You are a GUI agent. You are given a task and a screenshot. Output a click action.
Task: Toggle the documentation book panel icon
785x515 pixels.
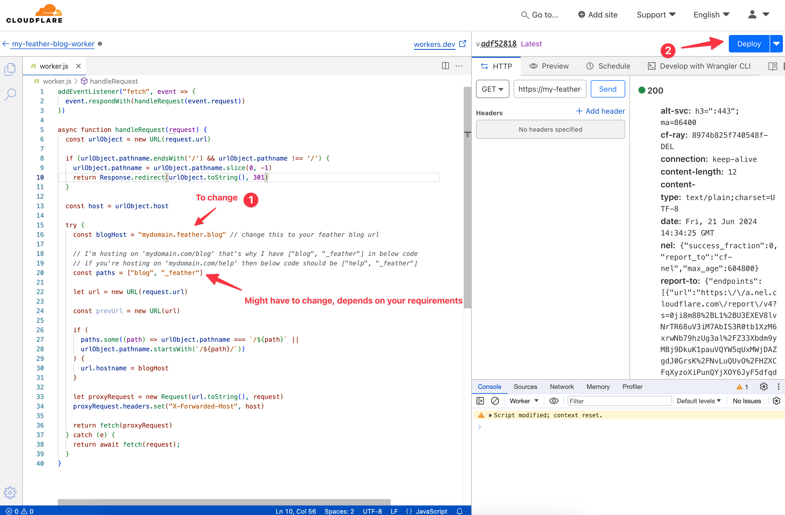click(773, 66)
